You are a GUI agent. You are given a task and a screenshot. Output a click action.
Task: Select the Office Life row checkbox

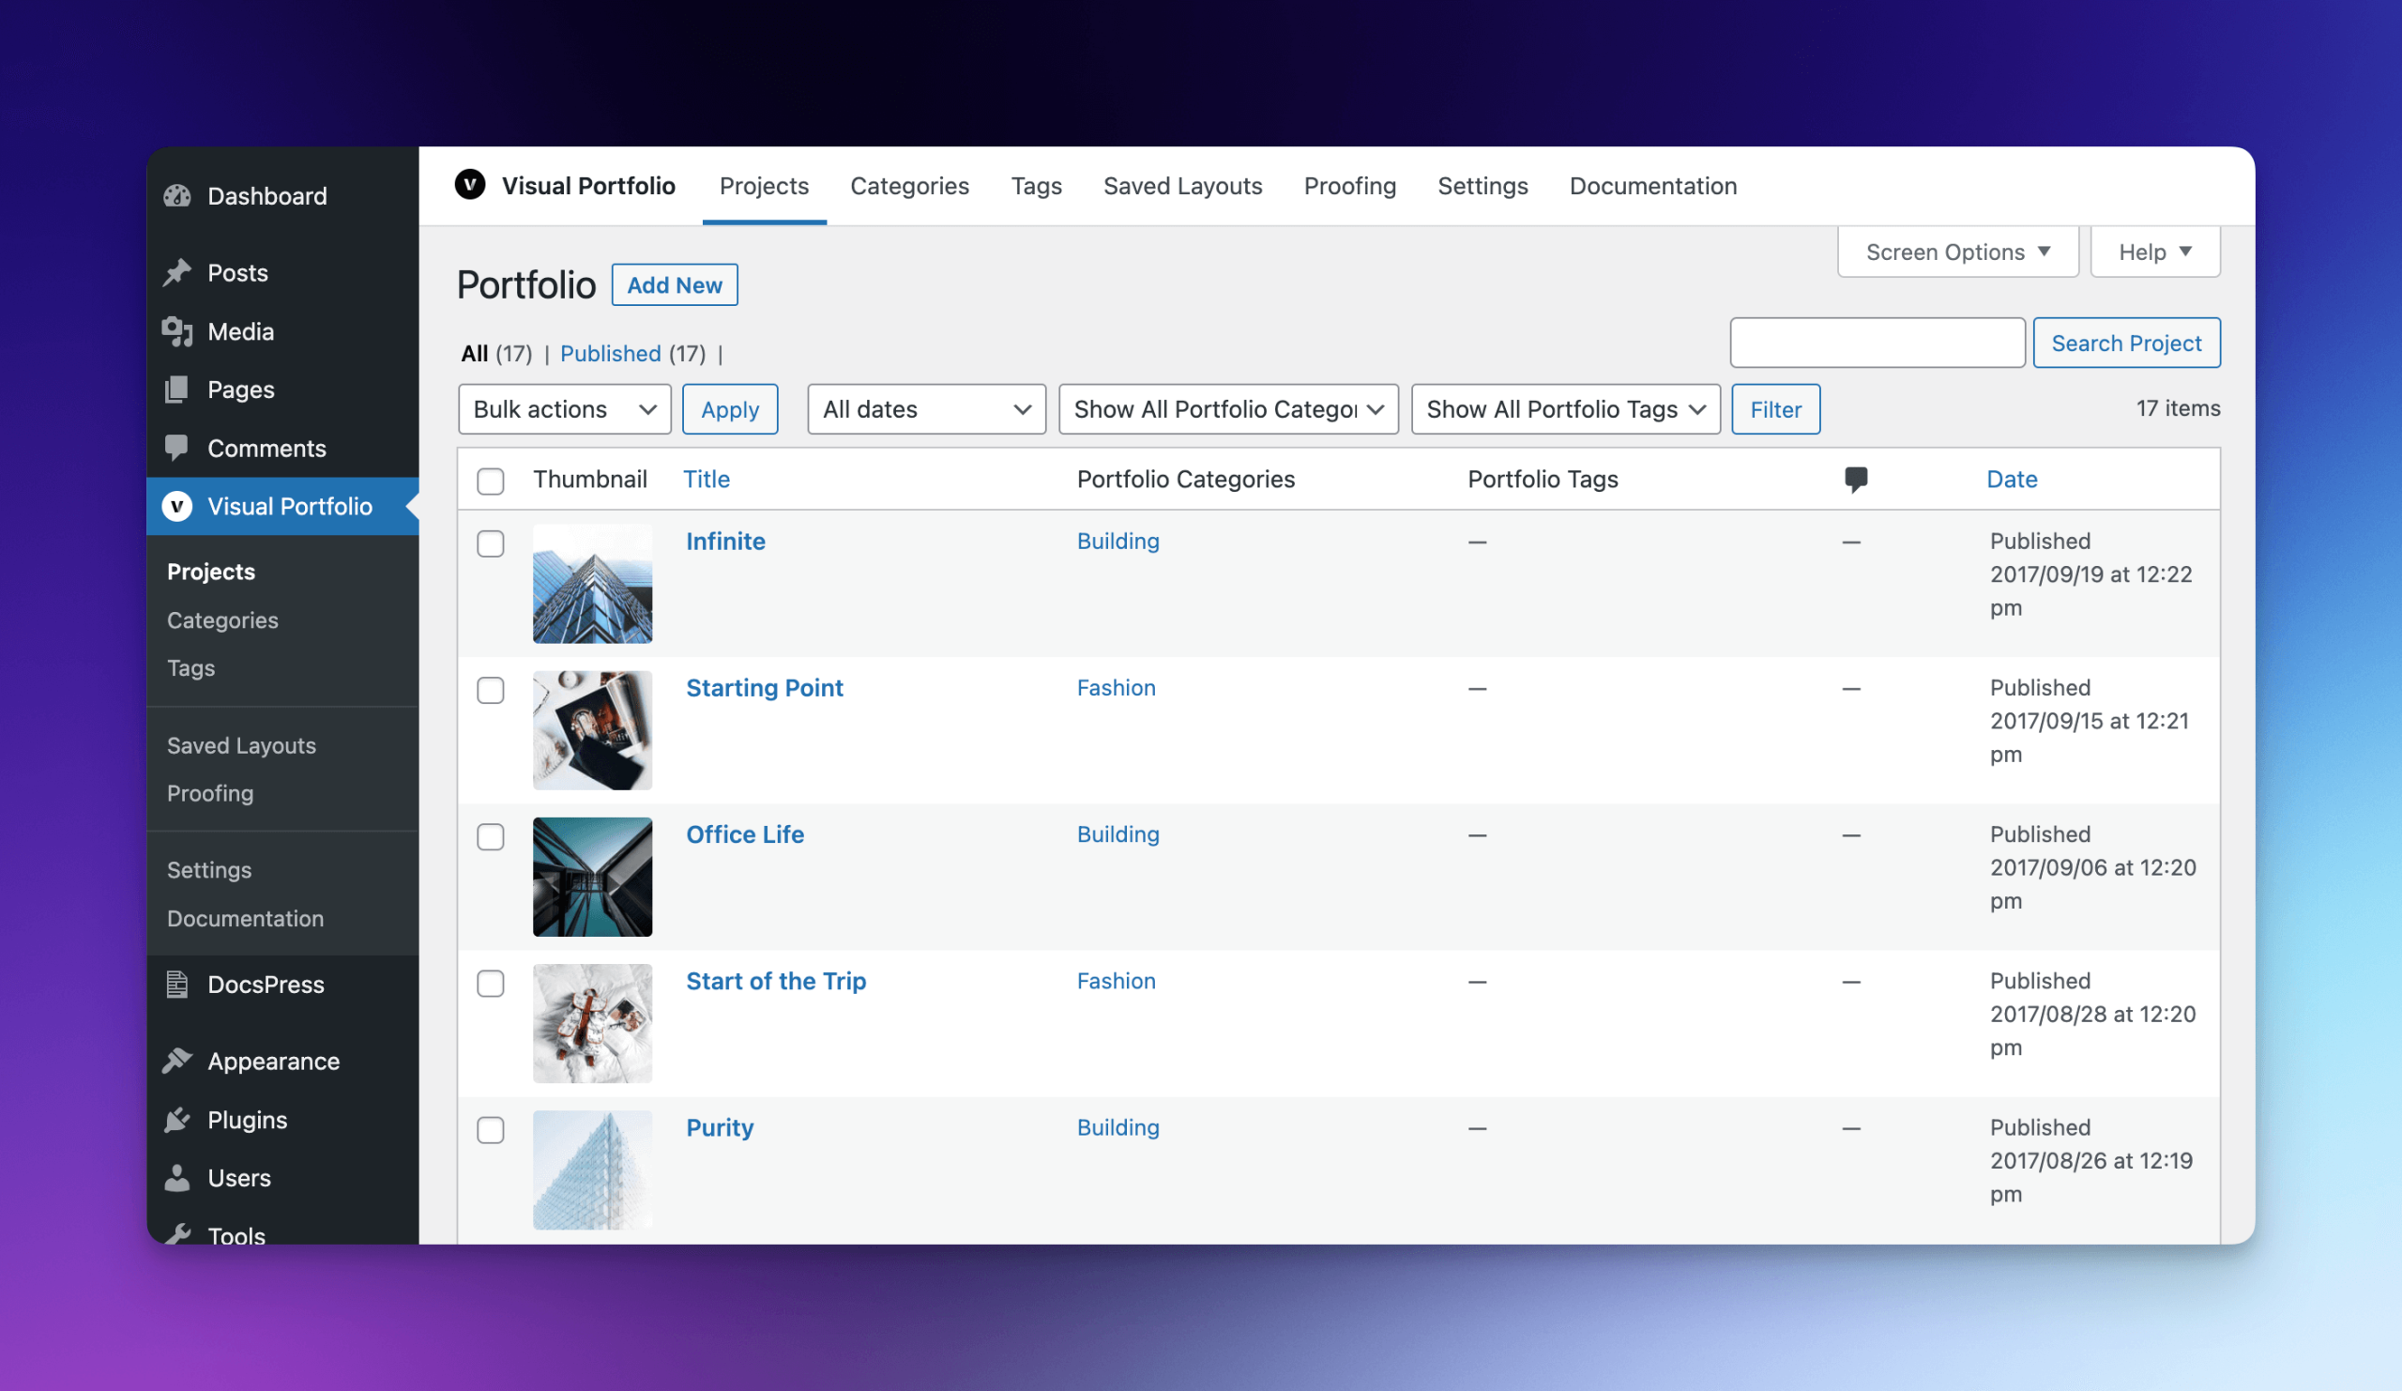coord(491,837)
